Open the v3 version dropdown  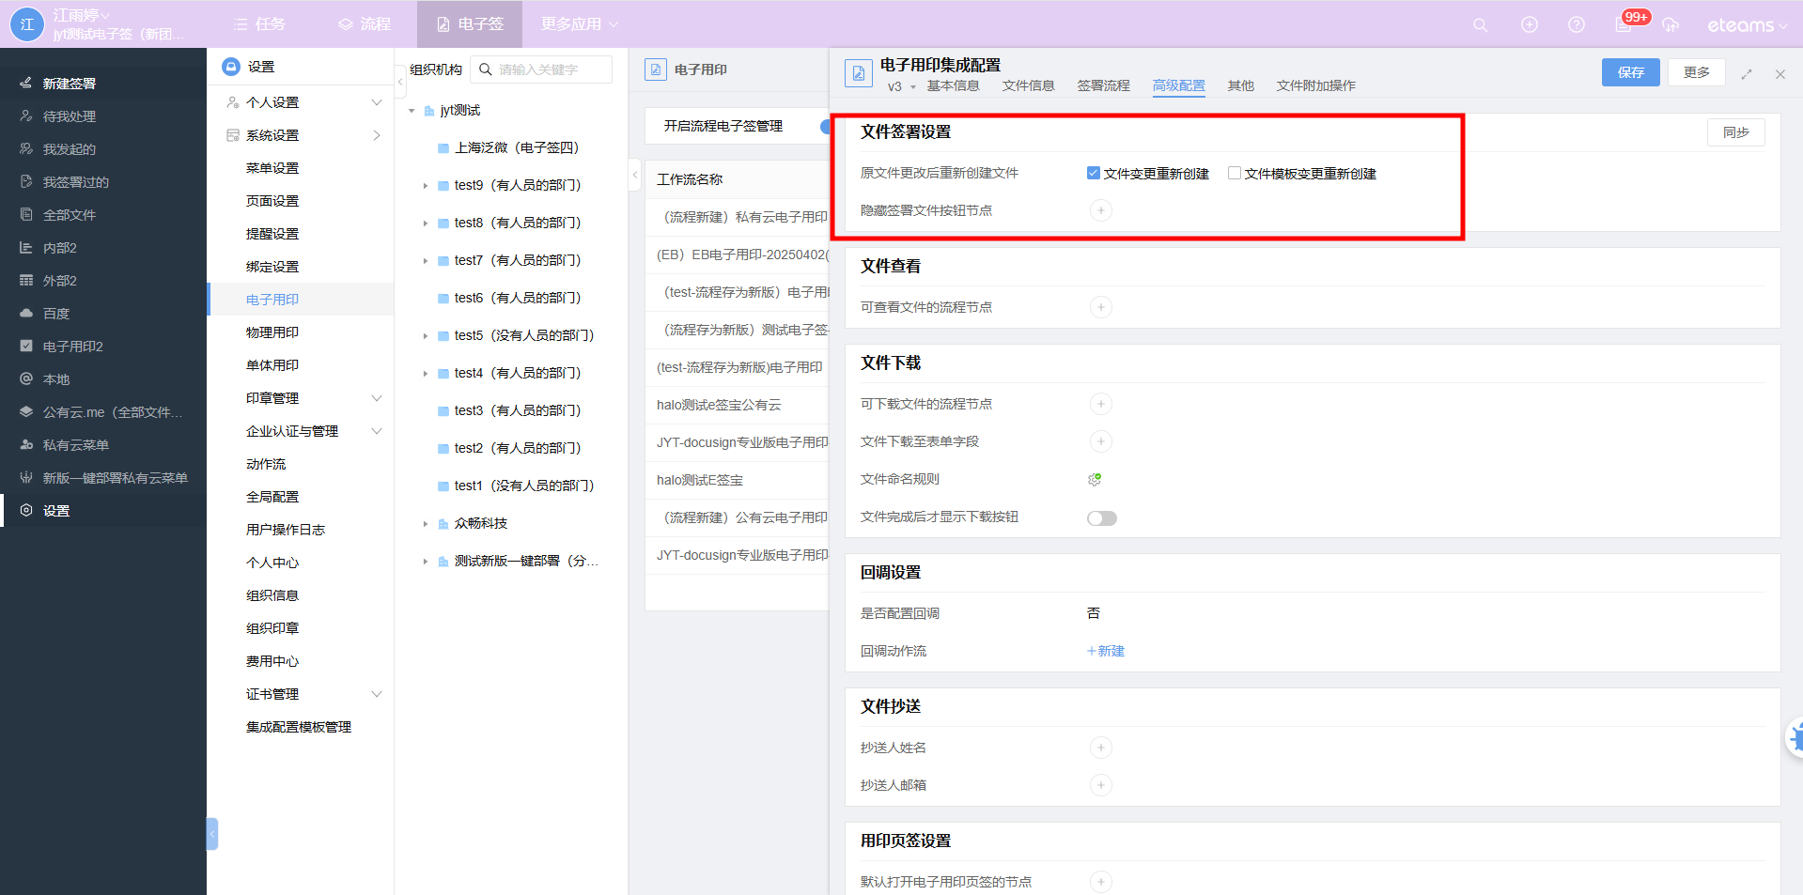902,86
